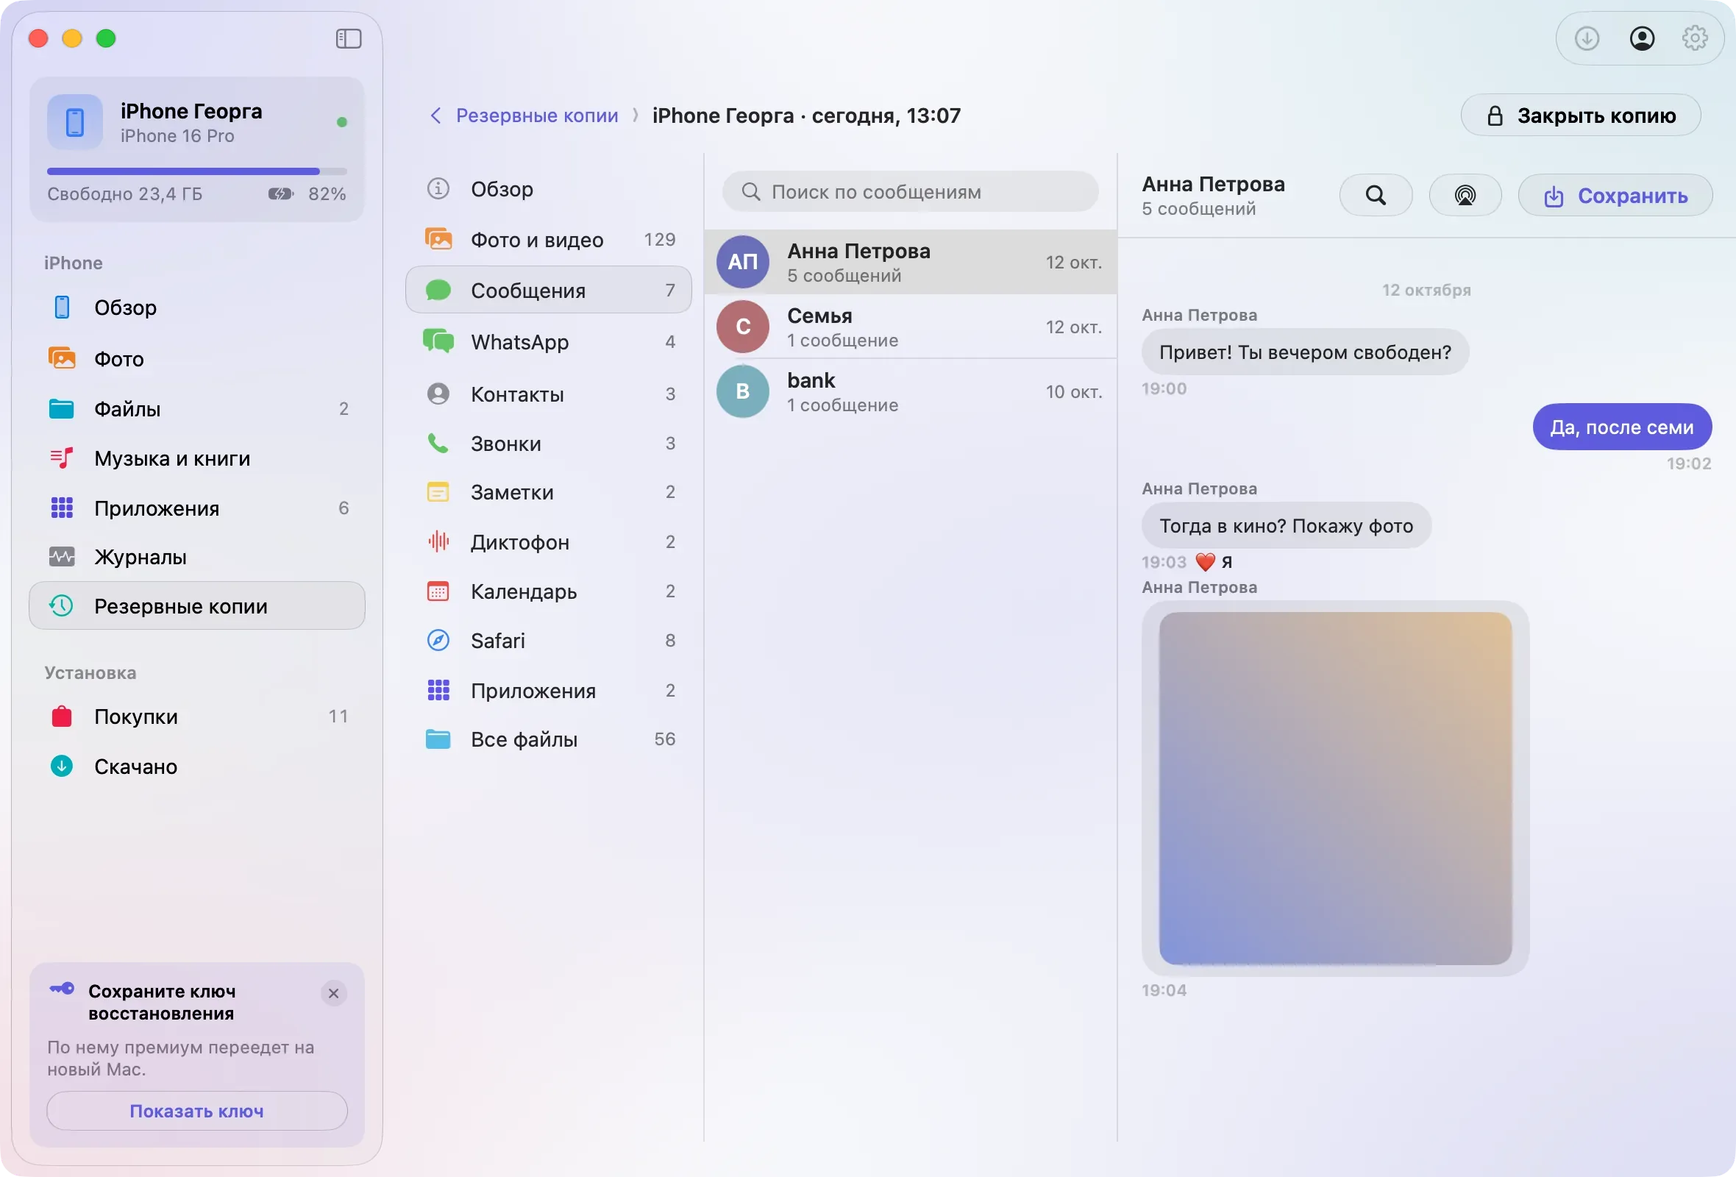Go back with the chevron before Резервные копии
Screen dimensions: 1736x1177
tap(435, 115)
